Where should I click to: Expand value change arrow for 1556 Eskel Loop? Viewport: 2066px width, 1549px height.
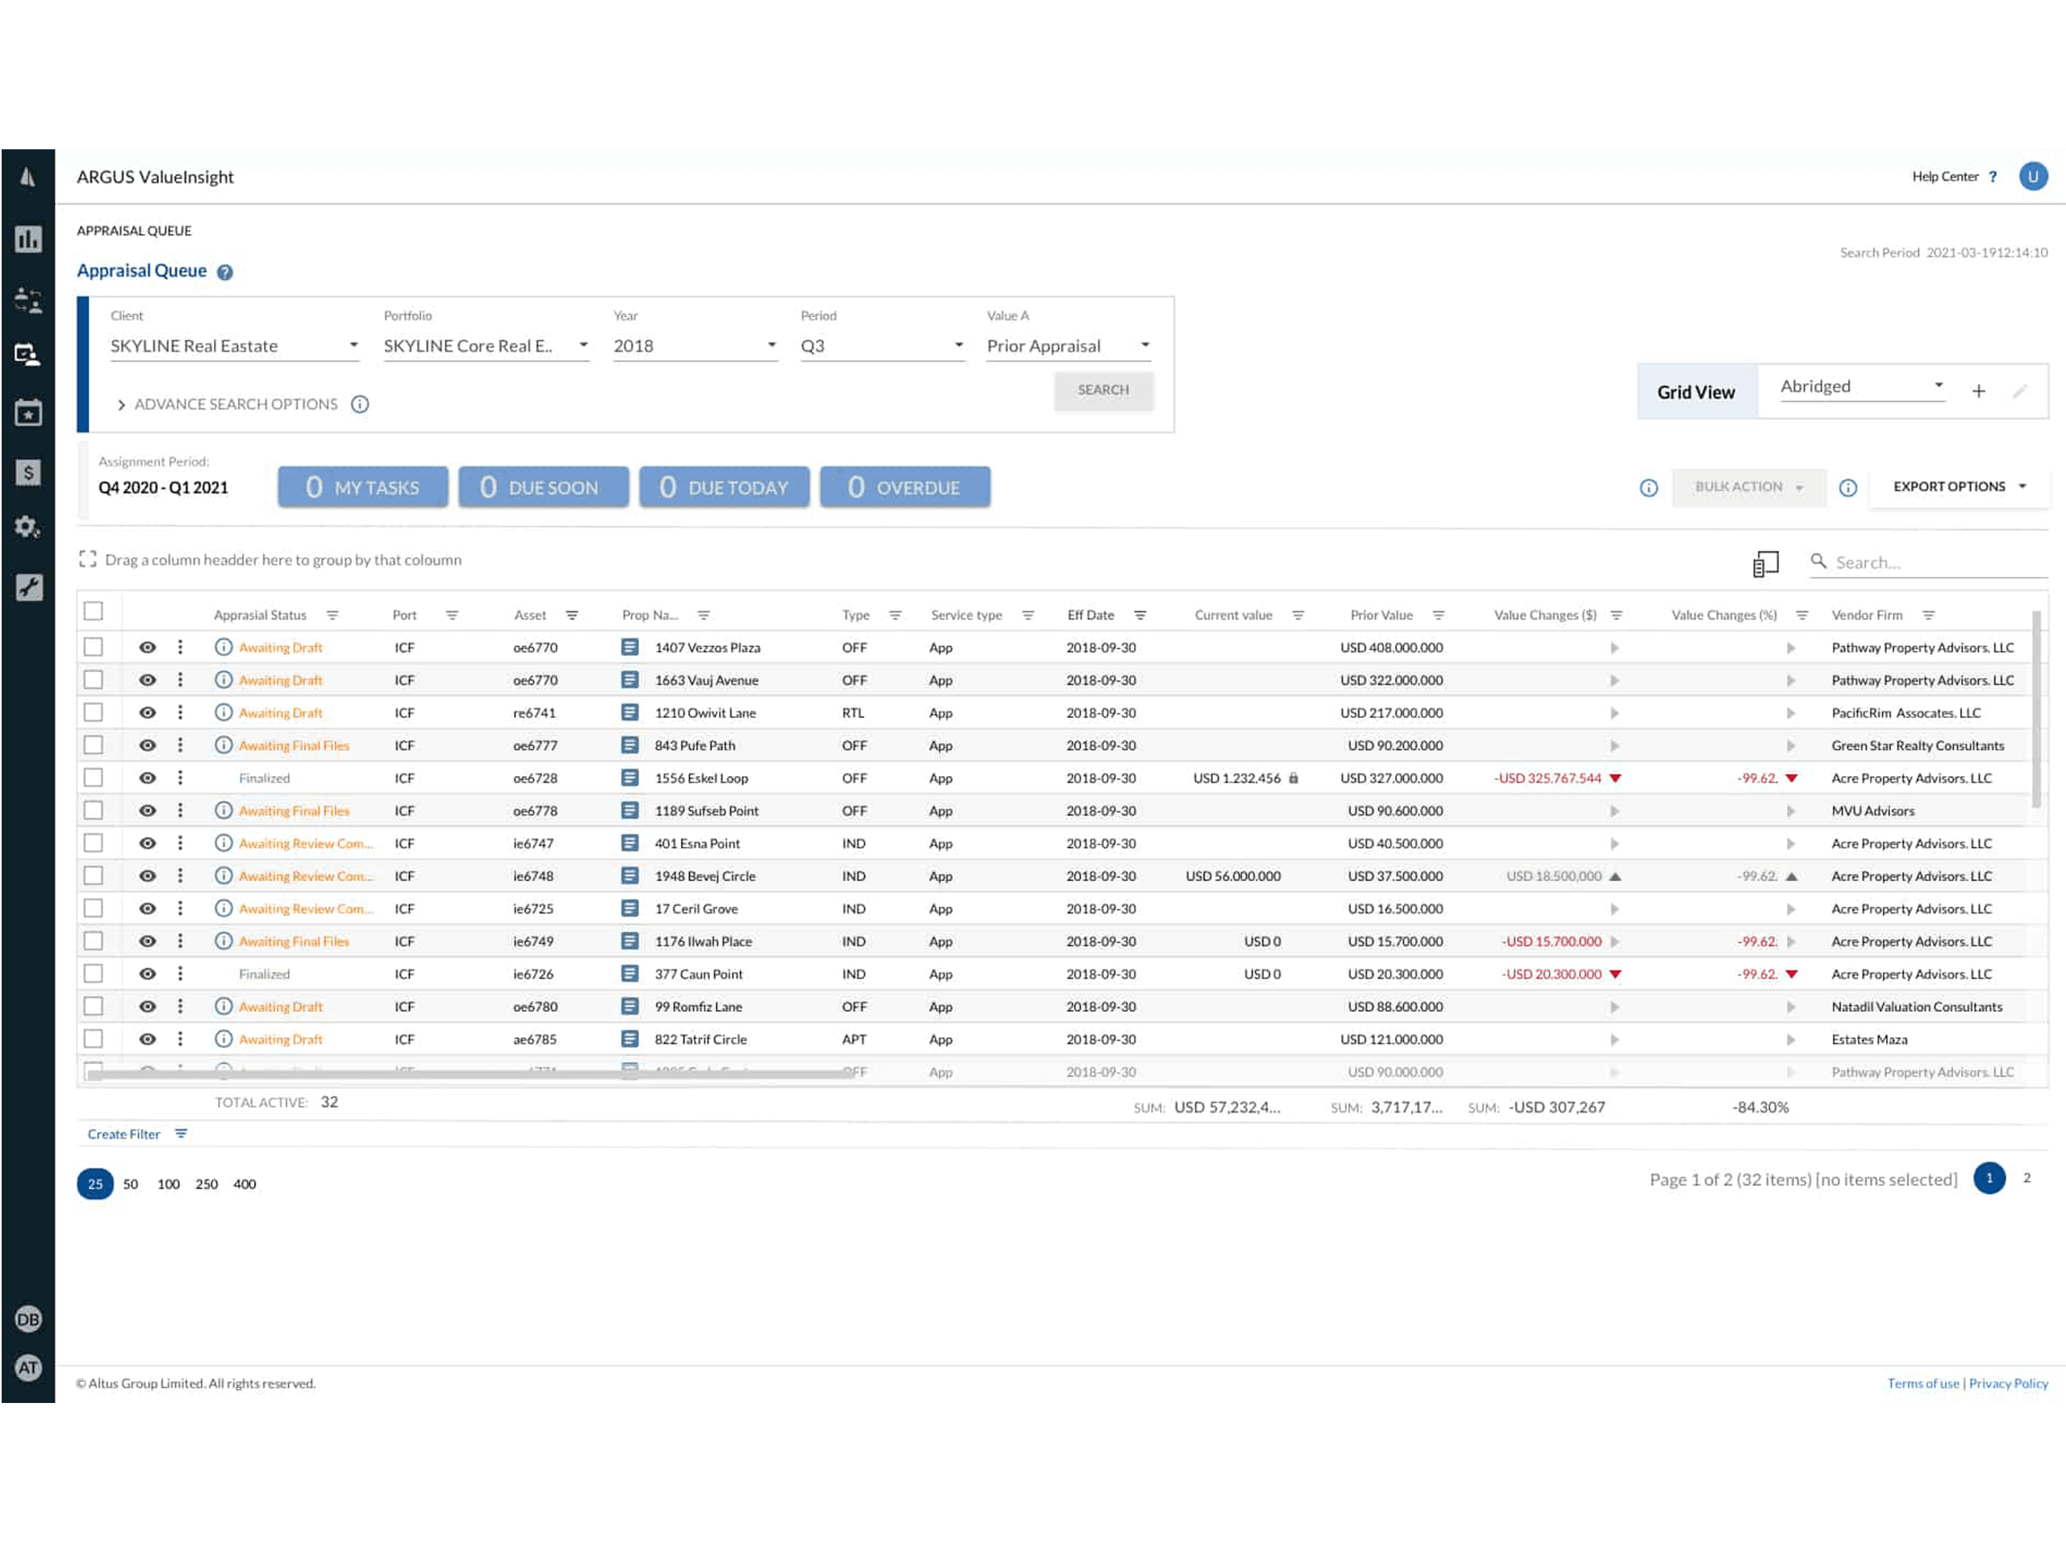pos(1615,779)
